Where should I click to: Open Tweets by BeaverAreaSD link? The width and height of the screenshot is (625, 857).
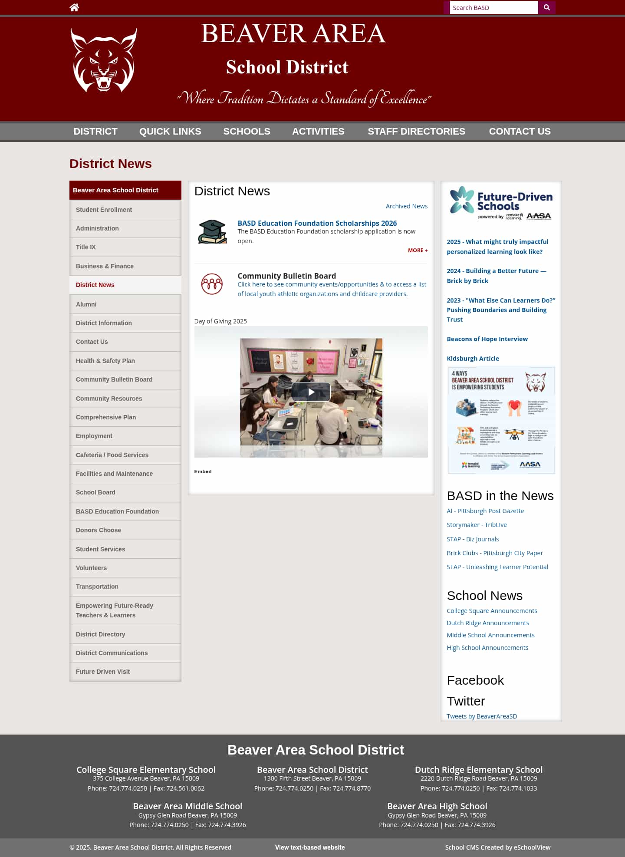click(x=482, y=716)
